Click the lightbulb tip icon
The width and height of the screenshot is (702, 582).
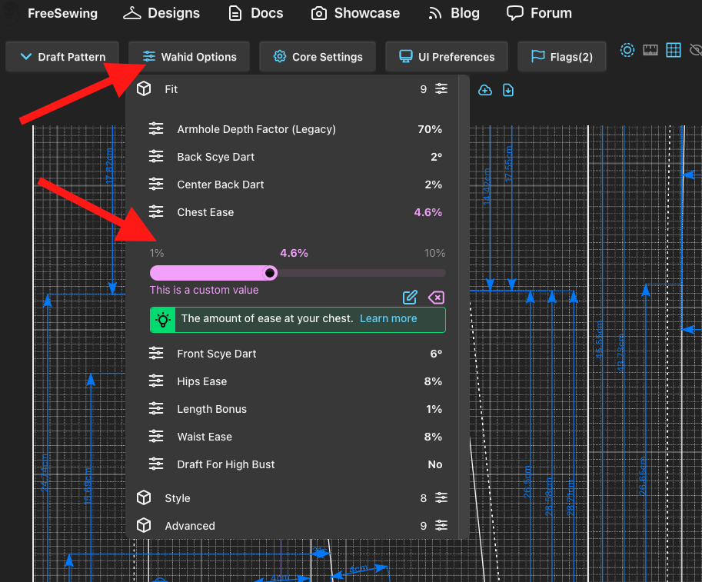pos(163,320)
